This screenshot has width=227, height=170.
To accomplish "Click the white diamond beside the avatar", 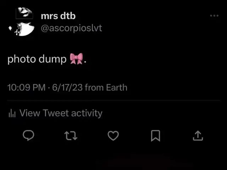I will (10, 28).
